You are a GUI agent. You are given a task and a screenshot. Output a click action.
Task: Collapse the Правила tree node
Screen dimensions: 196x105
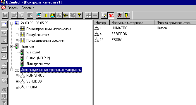coord(11,46)
